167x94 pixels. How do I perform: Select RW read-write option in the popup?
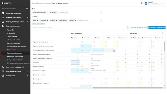[x=102, y=64]
